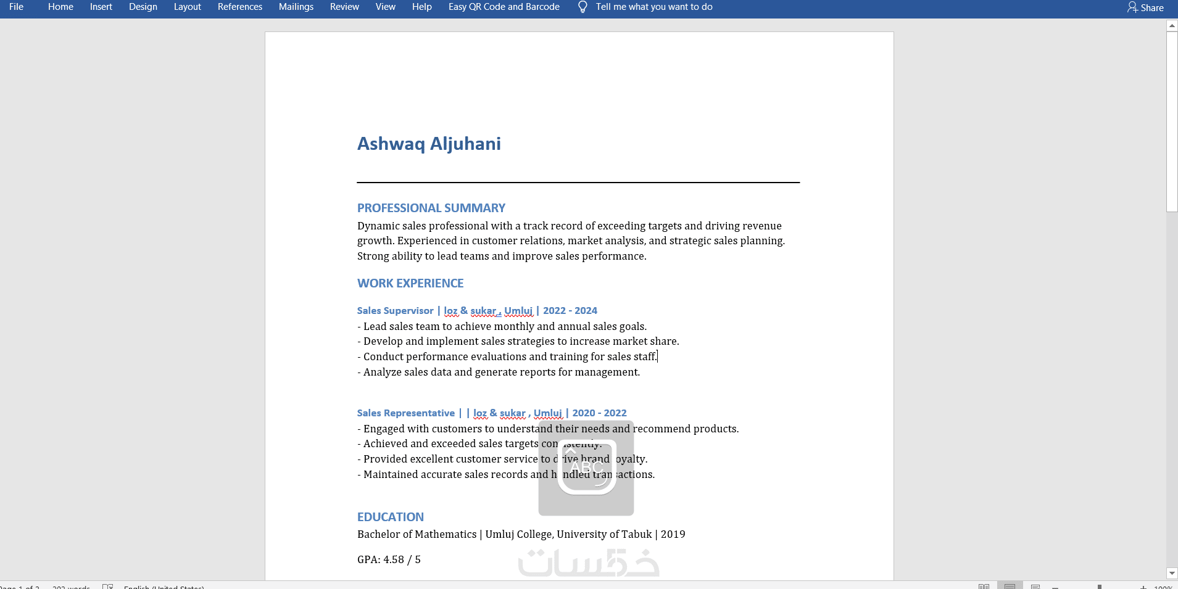The width and height of the screenshot is (1178, 589).
Task: Click 'Develop and implement sales strategies' line
Action: tap(518, 341)
